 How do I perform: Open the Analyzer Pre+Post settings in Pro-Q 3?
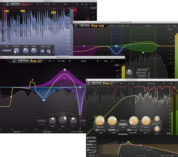[80, 132]
